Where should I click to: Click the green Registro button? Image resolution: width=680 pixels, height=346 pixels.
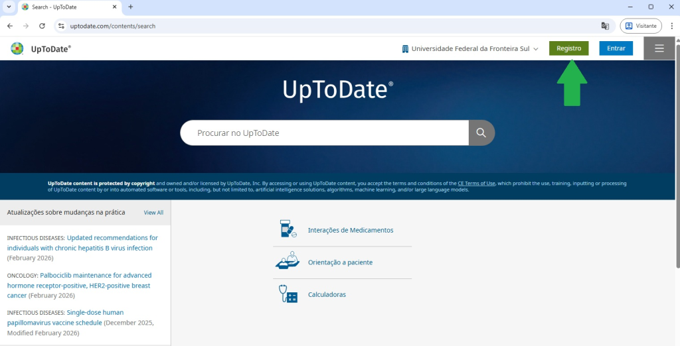pyautogui.click(x=568, y=48)
